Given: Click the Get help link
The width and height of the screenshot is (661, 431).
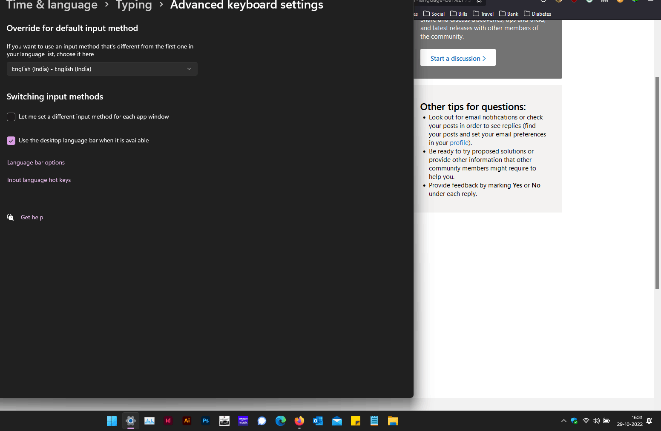Looking at the screenshot, I should pos(32,217).
